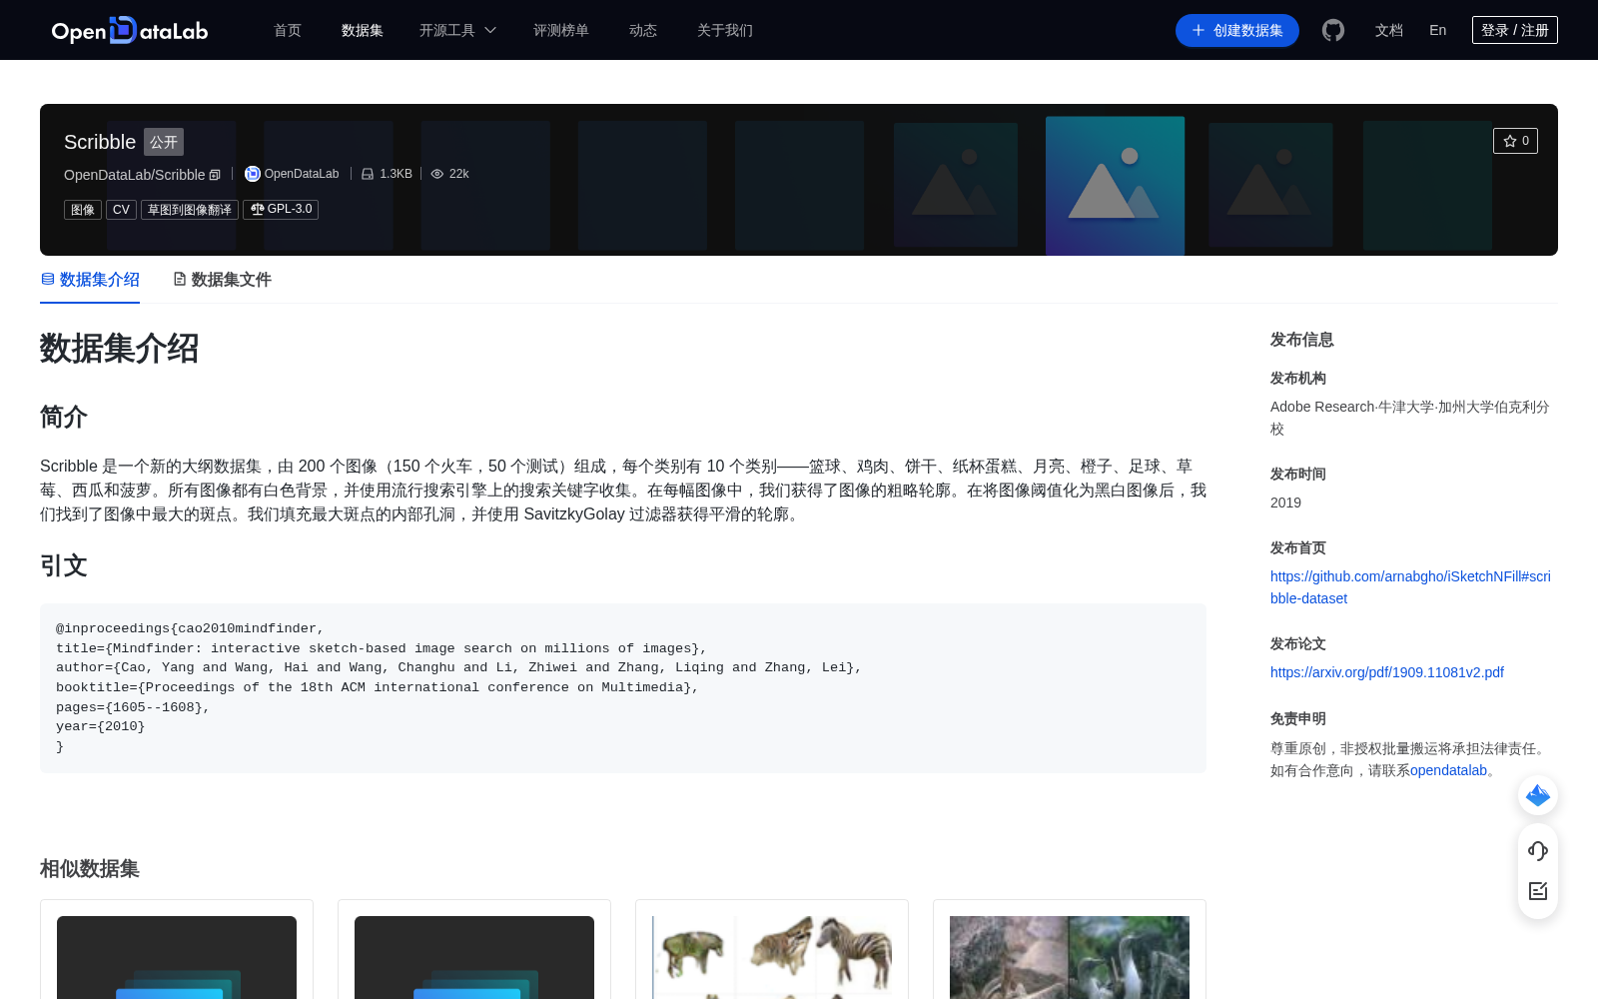1598x999 pixels.
Task: Expand the 开源工具 dropdown menu
Action: 457,31
